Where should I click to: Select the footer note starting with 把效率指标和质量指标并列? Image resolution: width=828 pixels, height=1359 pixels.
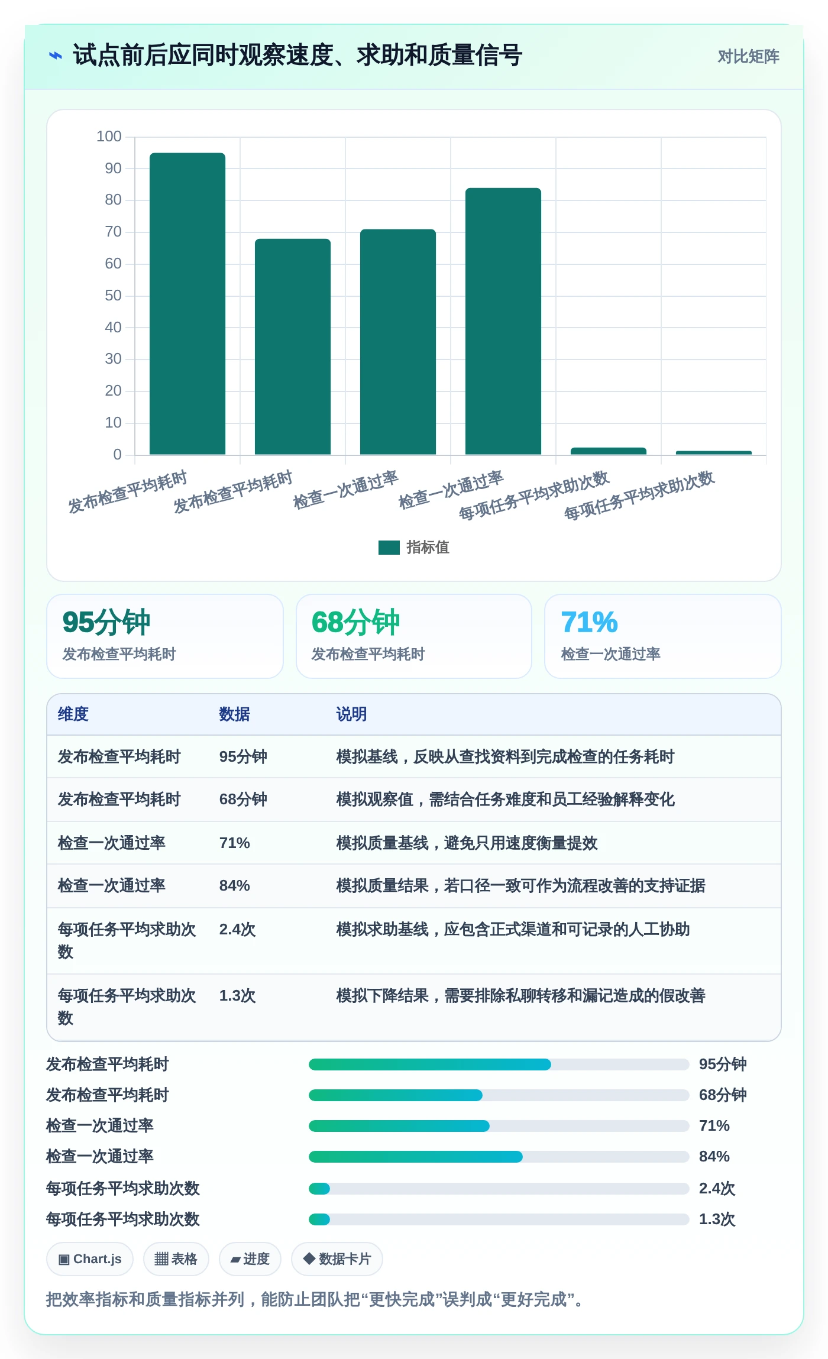[x=316, y=1299]
